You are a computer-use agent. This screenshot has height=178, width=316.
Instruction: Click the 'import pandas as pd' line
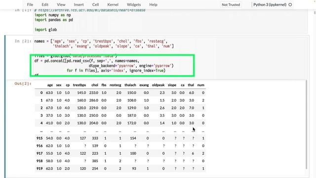coord(54,20)
